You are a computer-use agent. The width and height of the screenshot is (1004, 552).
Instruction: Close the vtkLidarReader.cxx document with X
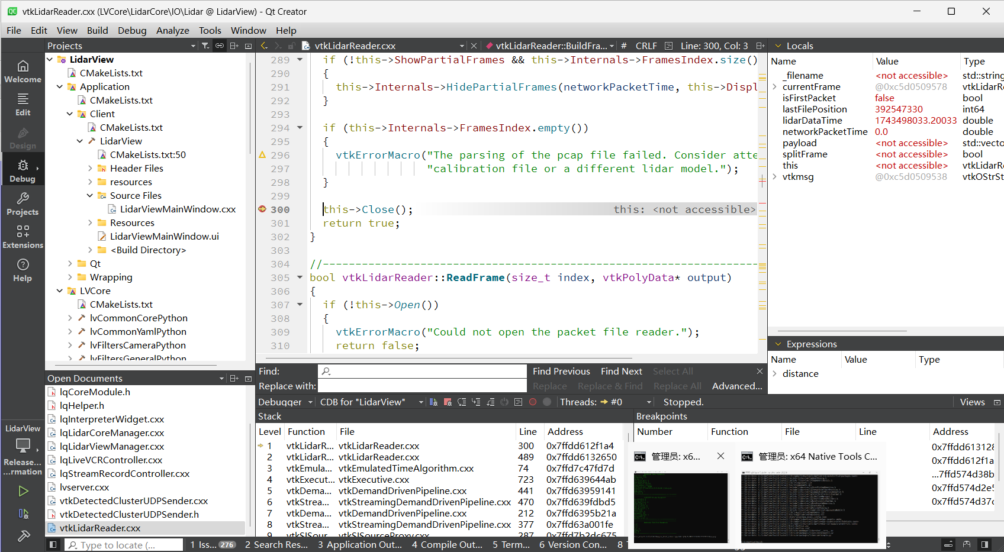[474, 46]
